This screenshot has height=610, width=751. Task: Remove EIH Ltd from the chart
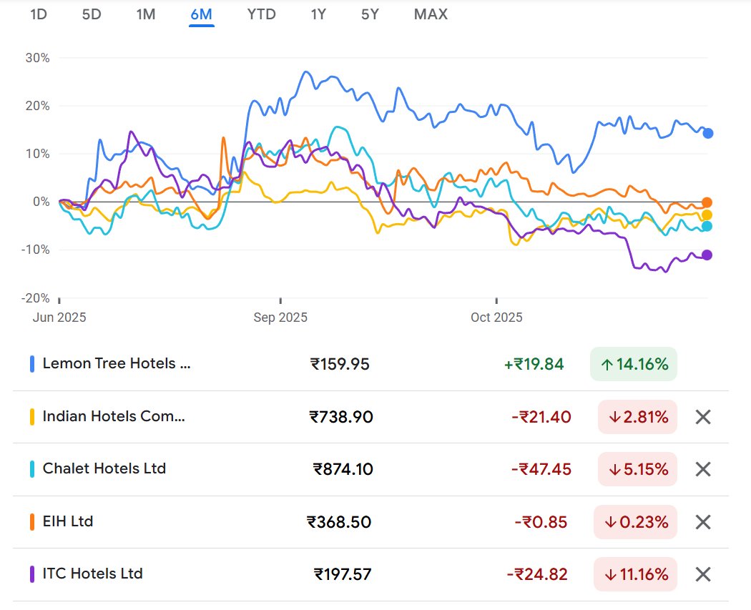coord(702,521)
